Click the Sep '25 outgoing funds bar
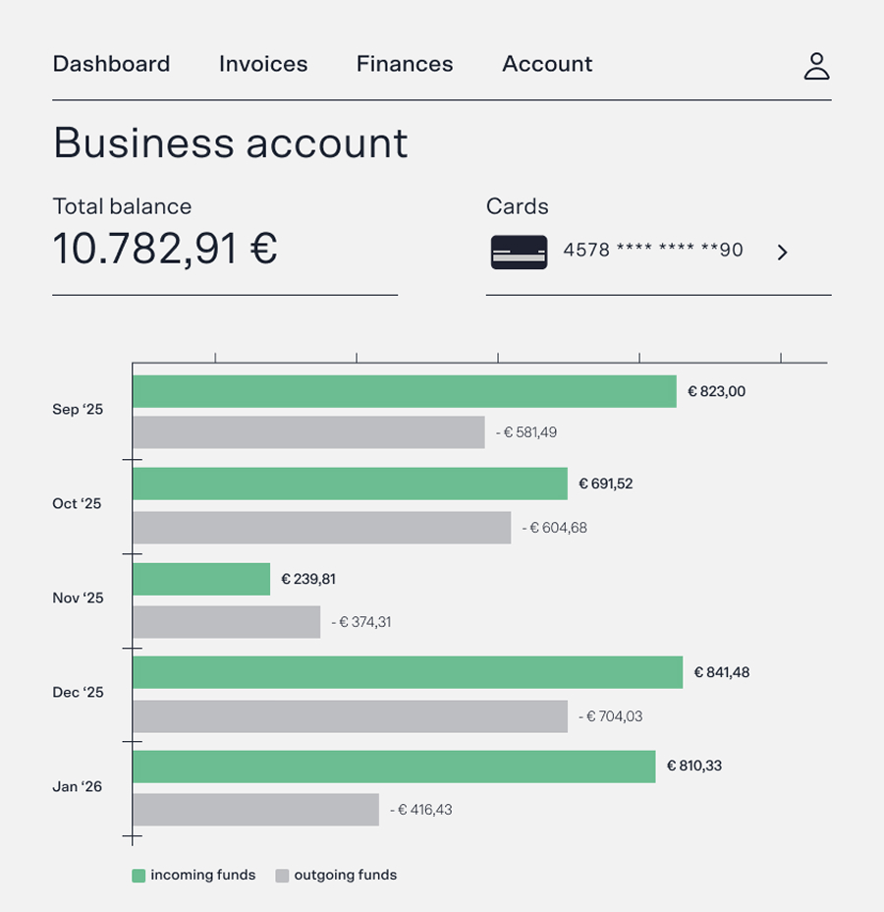The width and height of the screenshot is (884, 912). [308, 432]
